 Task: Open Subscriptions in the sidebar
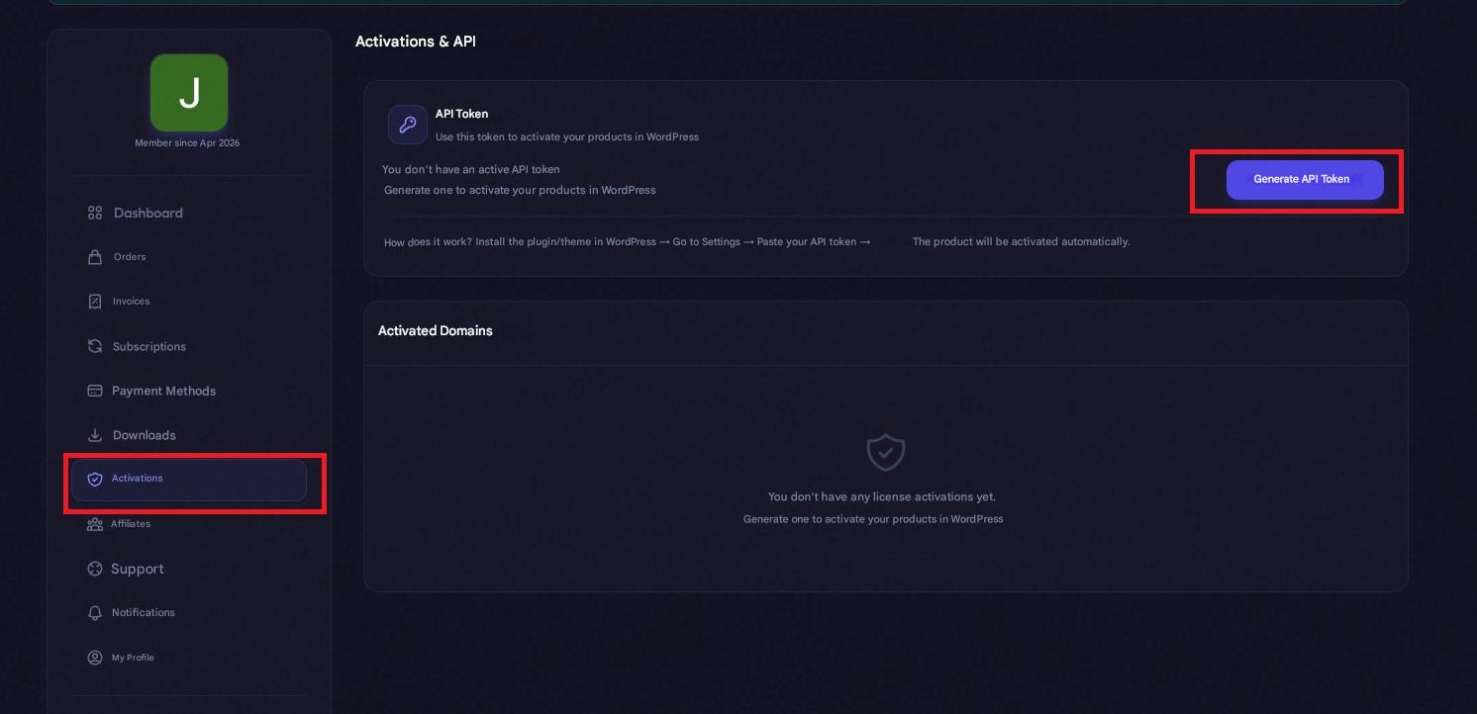pyautogui.click(x=148, y=346)
